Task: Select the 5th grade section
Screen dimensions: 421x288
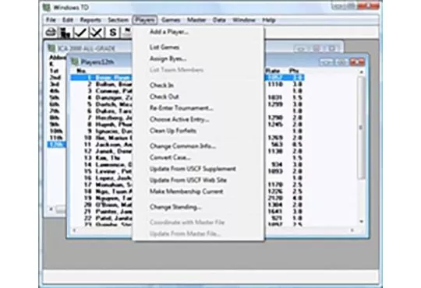Action: 55,97
